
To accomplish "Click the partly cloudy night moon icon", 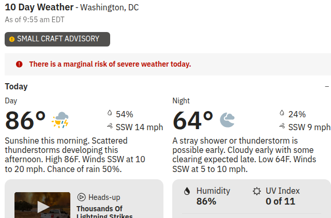I will point(227,120).
